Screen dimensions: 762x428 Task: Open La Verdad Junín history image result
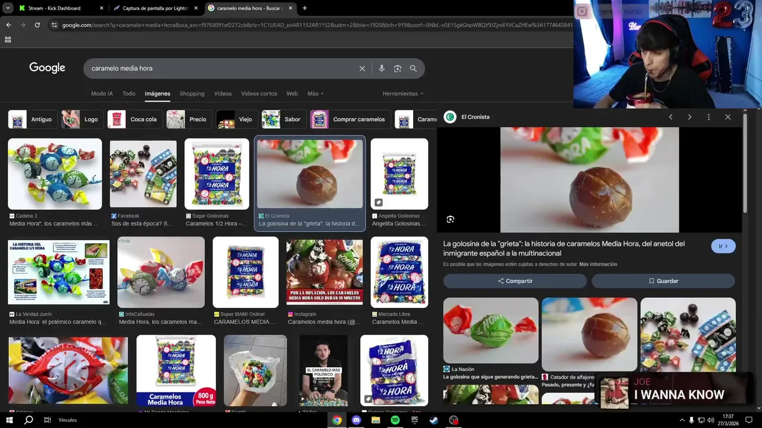(58, 272)
